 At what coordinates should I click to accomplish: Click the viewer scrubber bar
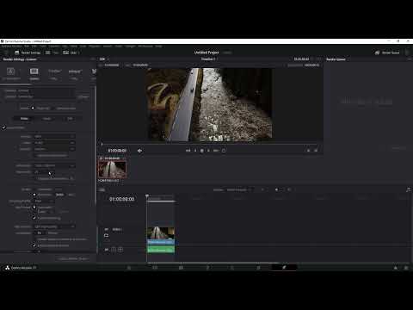tap(209, 145)
